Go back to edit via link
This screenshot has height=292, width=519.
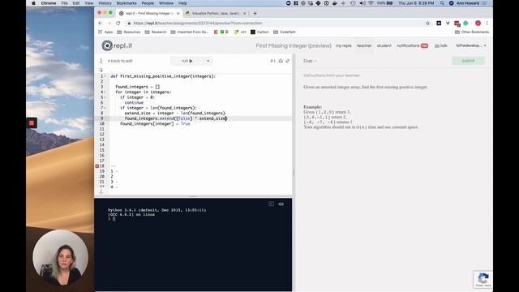click(120, 61)
